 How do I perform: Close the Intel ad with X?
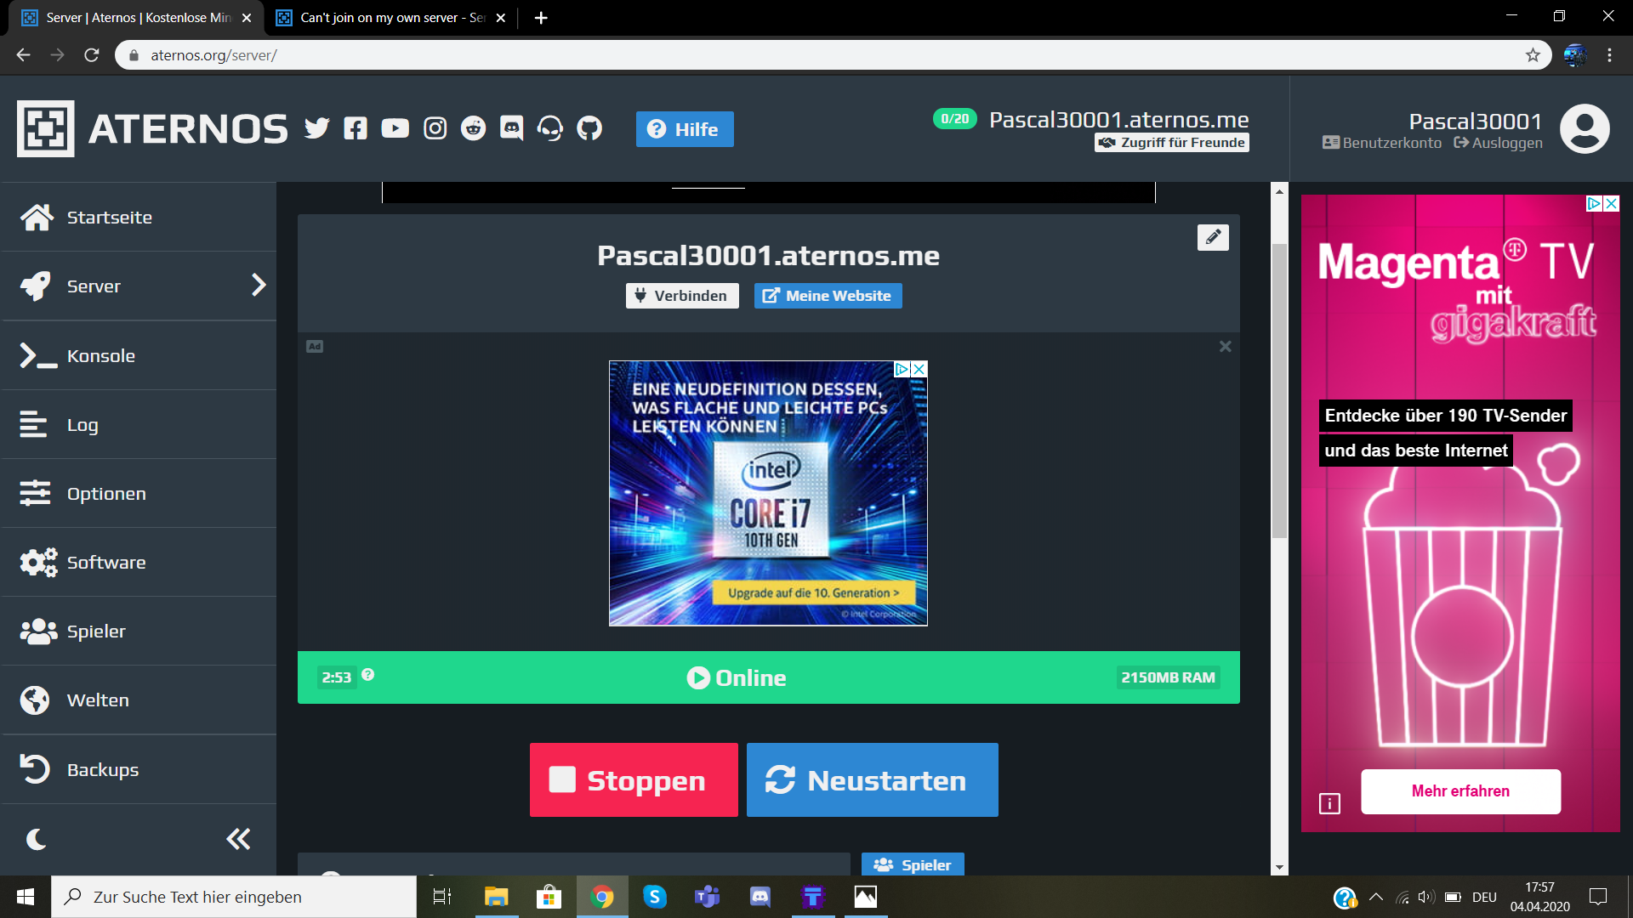click(919, 369)
